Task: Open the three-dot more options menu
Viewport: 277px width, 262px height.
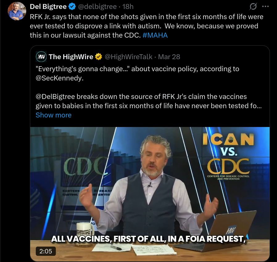Action: click(x=265, y=7)
